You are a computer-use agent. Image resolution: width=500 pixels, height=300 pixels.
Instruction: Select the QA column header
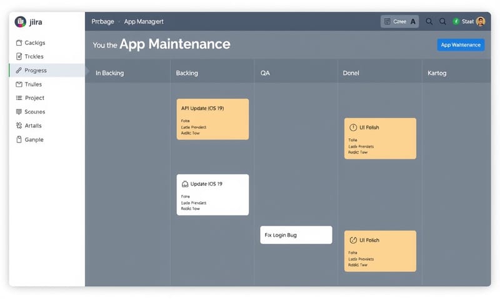click(265, 73)
